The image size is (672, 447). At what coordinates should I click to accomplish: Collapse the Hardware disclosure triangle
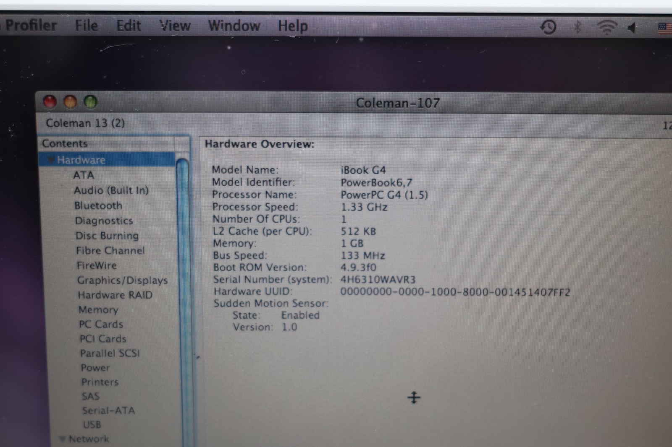pyautogui.click(x=51, y=160)
